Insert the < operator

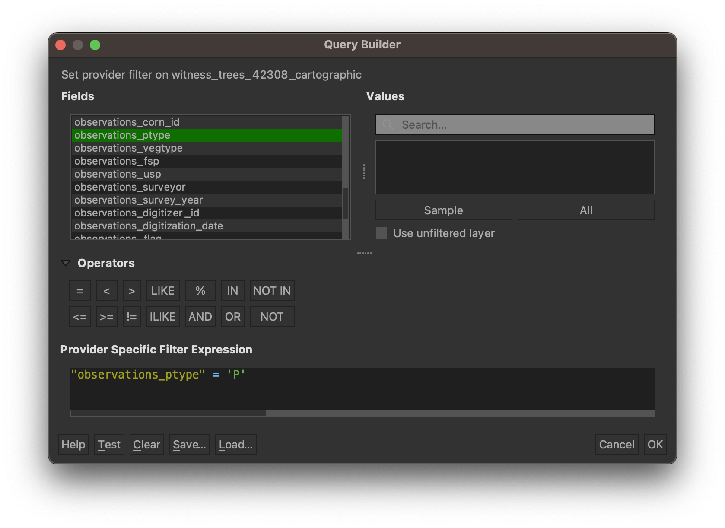[106, 291]
